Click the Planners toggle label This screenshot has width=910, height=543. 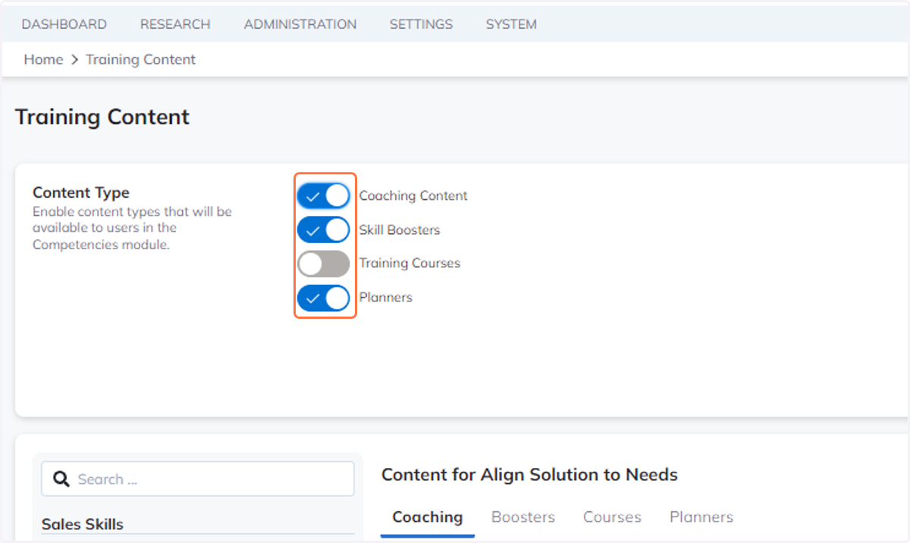pyautogui.click(x=386, y=298)
